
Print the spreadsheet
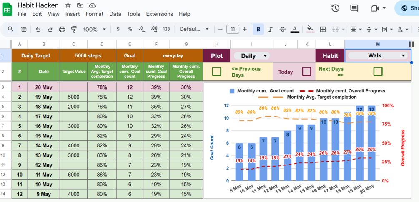click(x=62, y=29)
